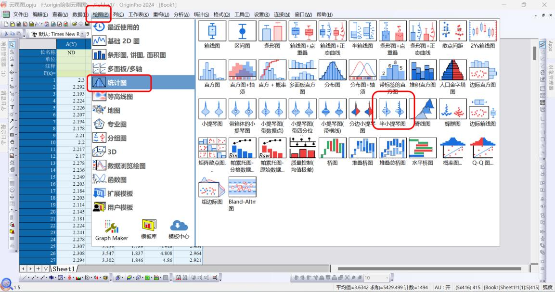555x292 pixels.
Task: Select the Sheet1 worksheet tab
Action: 64,269
